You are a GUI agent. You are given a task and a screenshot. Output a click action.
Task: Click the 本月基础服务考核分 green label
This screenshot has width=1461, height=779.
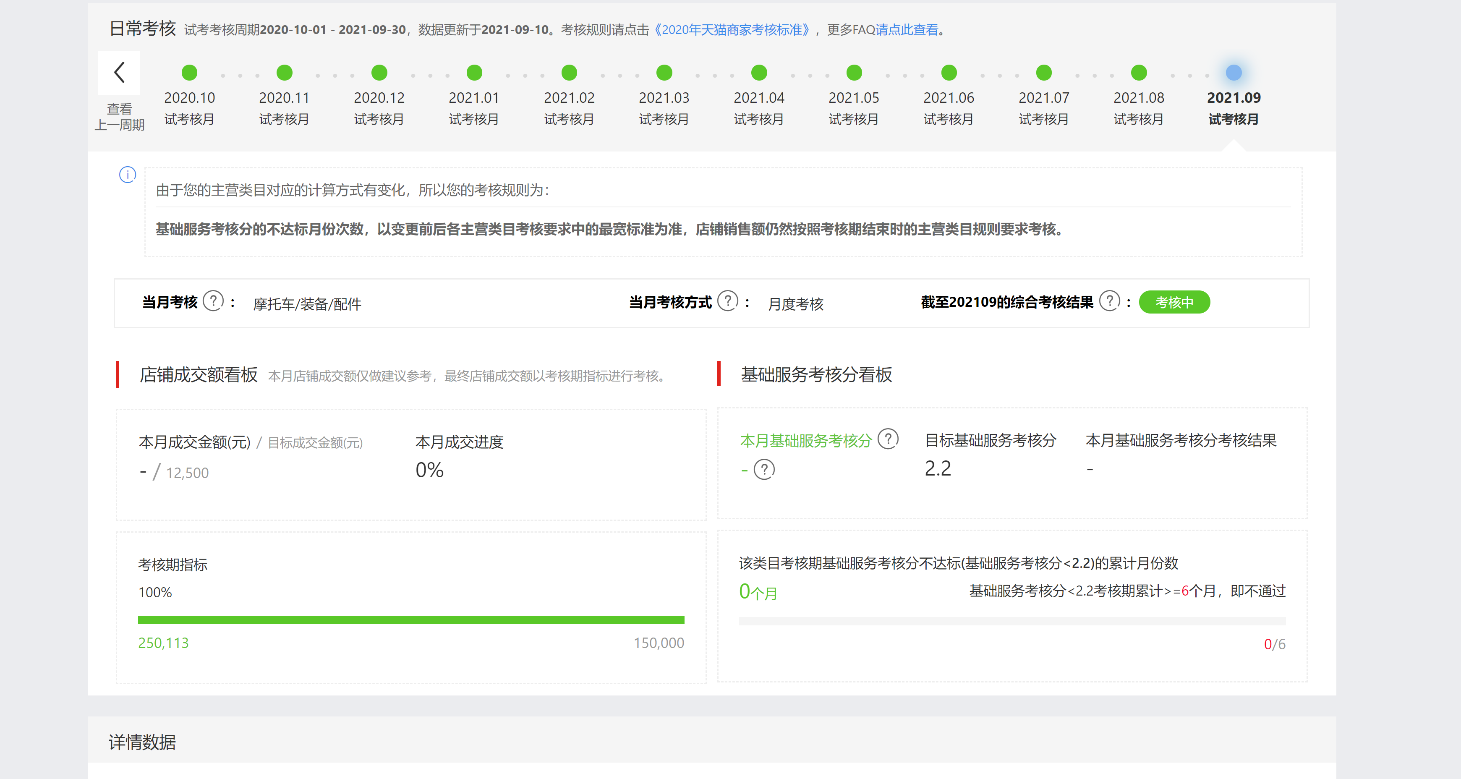coord(805,441)
